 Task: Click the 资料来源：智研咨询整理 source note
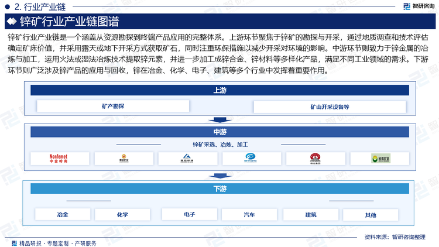click(x=395, y=237)
